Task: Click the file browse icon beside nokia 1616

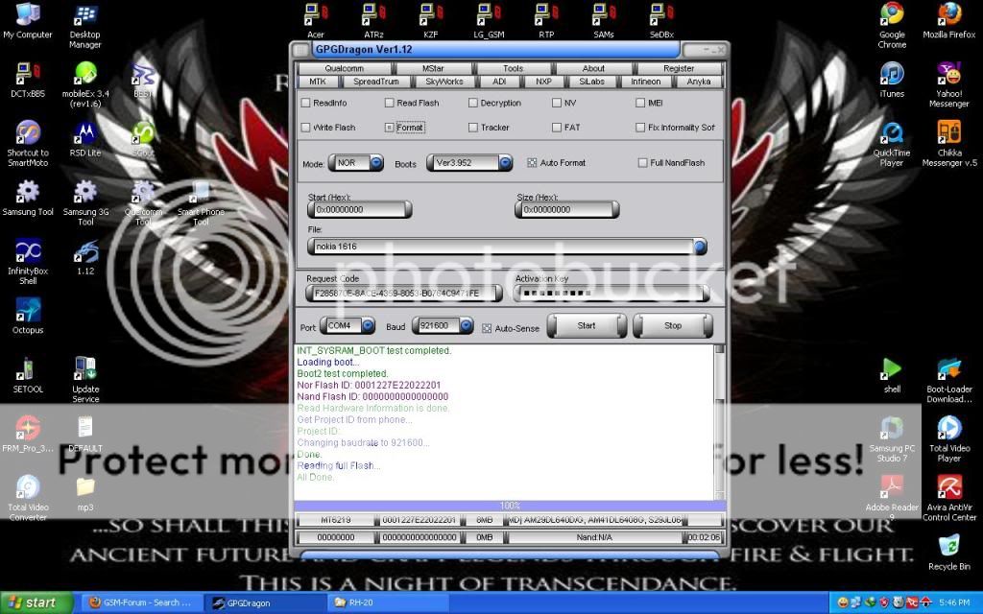Action: [700, 247]
